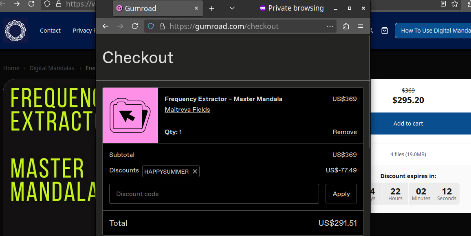Click the shield icon in background browser

(47, 4)
